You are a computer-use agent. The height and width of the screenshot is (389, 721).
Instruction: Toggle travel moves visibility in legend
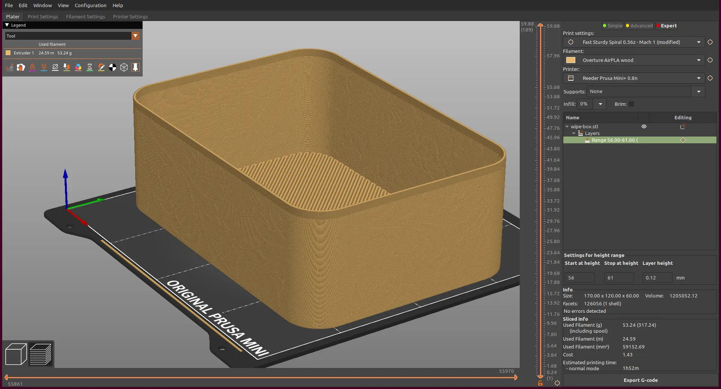(9, 68)
